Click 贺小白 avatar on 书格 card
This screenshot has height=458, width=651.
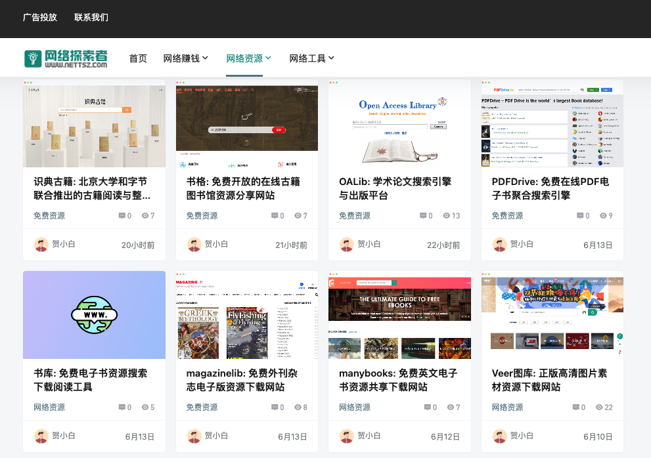(194, 245)
